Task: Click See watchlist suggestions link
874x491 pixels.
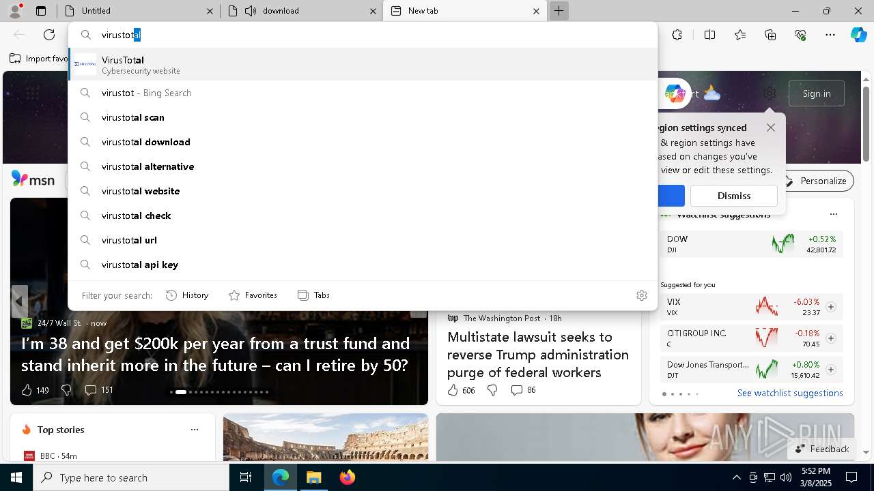Action: coord(790,393)
